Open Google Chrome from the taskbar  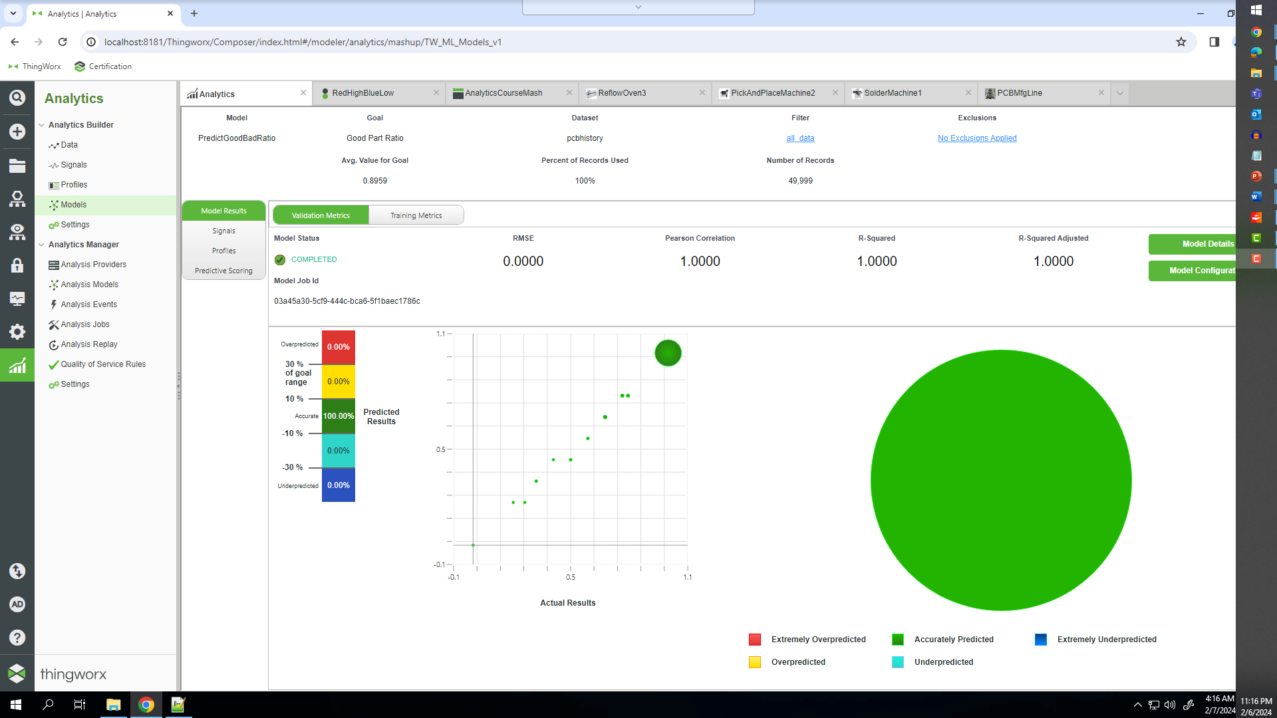(146, 705)
